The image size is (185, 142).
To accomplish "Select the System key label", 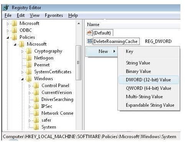I will point(49,127).
